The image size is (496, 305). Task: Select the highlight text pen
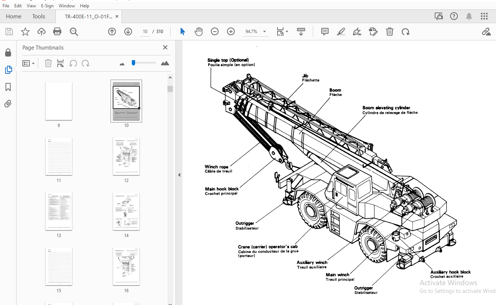[x=341, y=32]
